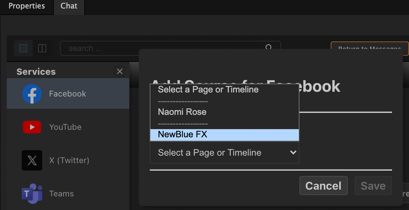Select the Microsoft Teams icon
409x210 pixels.
(x=32, y=194)
